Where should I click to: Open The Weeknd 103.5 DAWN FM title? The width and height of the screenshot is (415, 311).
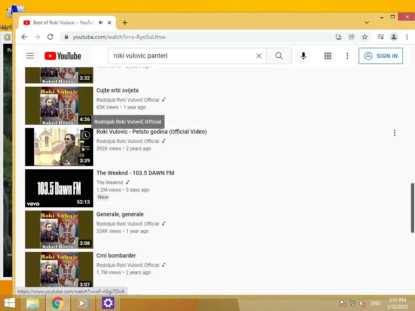[x=135, y=173]
